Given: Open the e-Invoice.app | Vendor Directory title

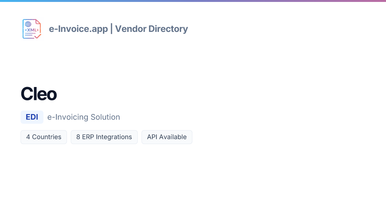Looking at the screenshot, I should click(x=118, y=29).
